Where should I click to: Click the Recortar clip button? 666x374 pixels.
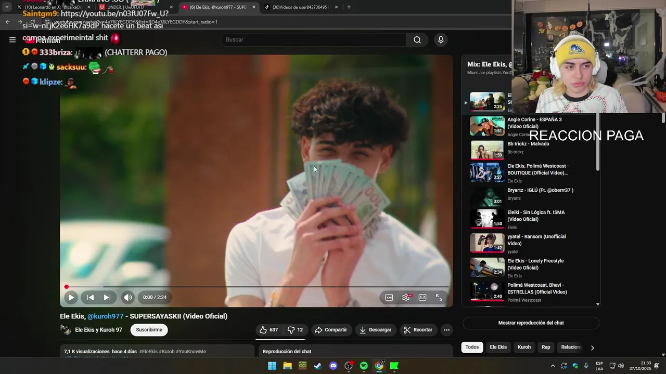(418, 330)
